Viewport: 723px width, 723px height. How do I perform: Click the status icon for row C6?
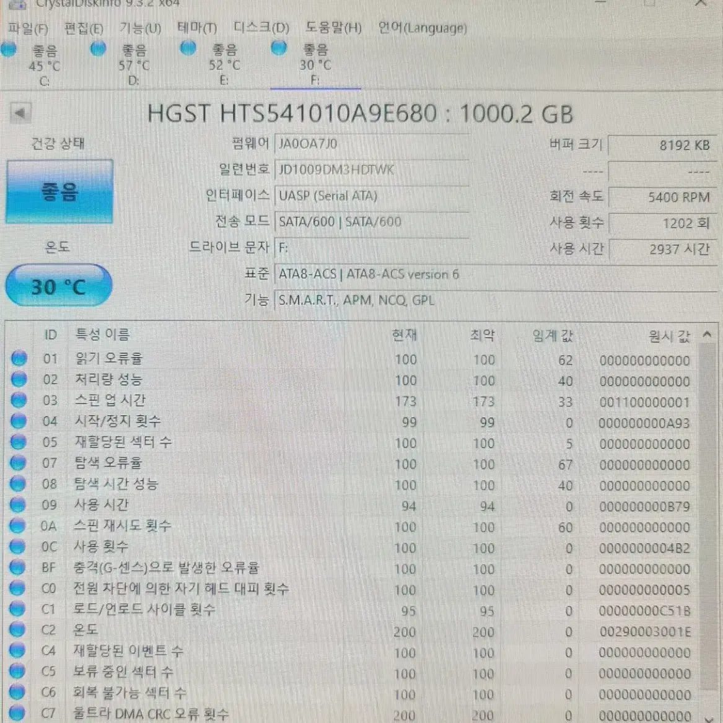click(x=17, y=692)
